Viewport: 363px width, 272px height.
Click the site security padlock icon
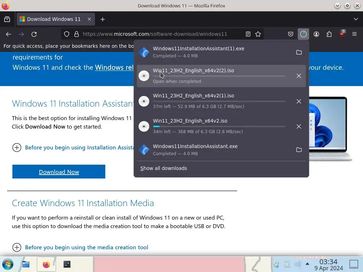(77, 34)
